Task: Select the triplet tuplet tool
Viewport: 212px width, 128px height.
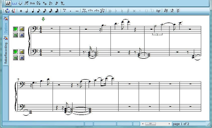Action: [x=90, y=11]
